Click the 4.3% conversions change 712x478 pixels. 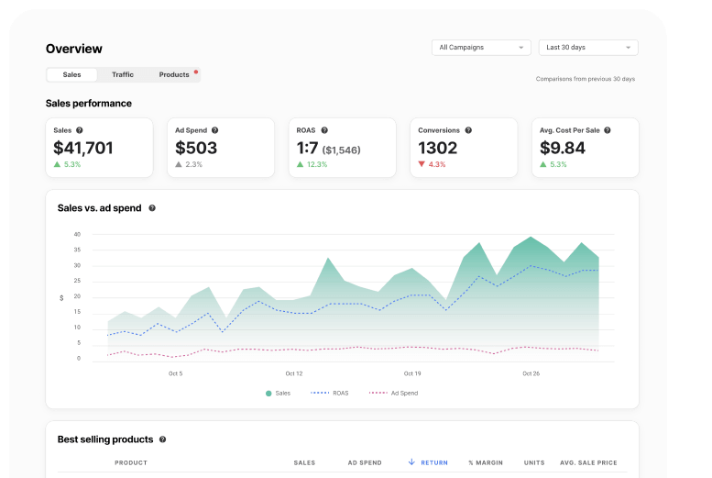[x=437, y=164]
